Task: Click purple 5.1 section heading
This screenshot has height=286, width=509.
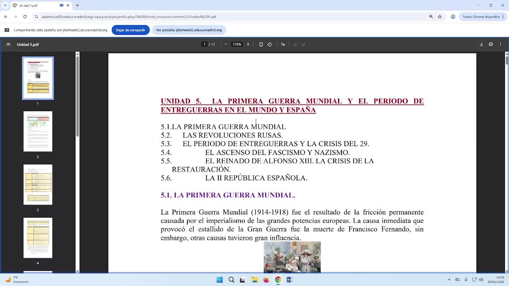Action: 228,195
